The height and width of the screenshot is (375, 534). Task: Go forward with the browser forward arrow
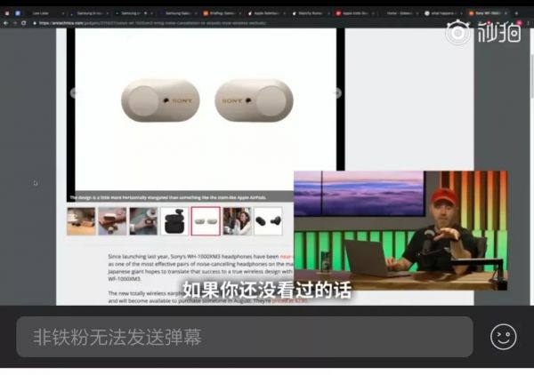pos(14,23)
